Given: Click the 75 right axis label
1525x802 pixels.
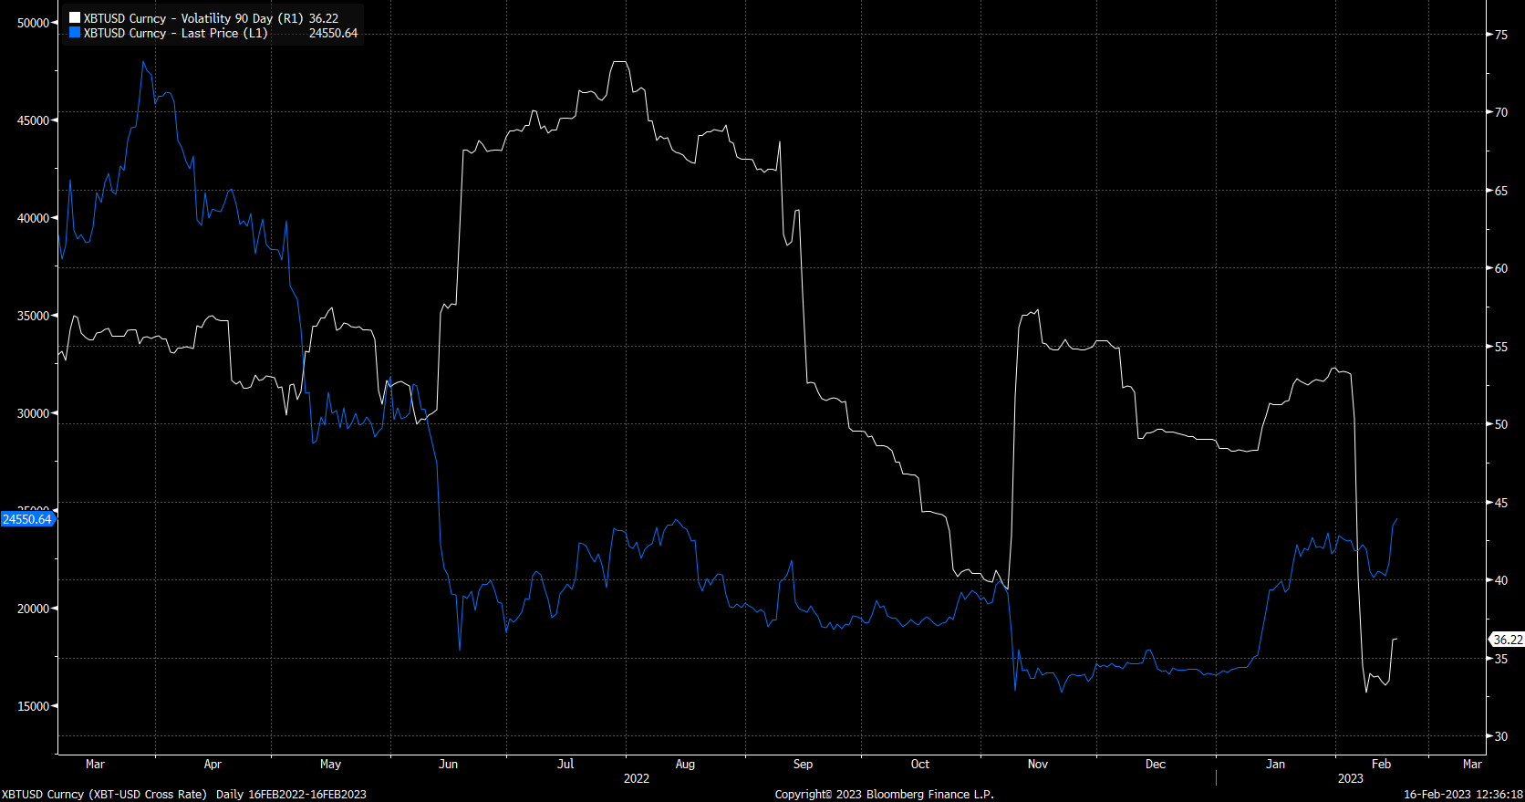Looking at the screenshot, I should (1501, 35).
